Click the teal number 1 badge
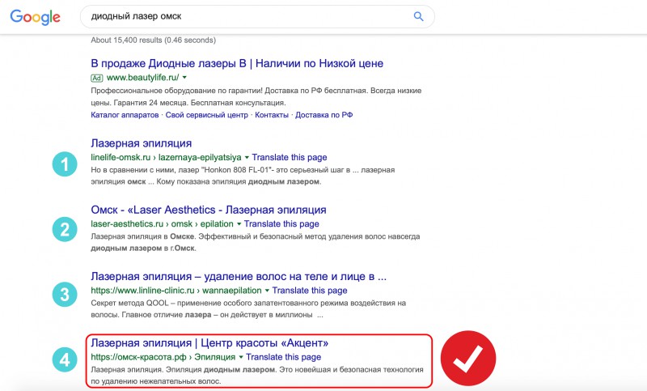The image size is (647, 391). (x=65, y=164)
